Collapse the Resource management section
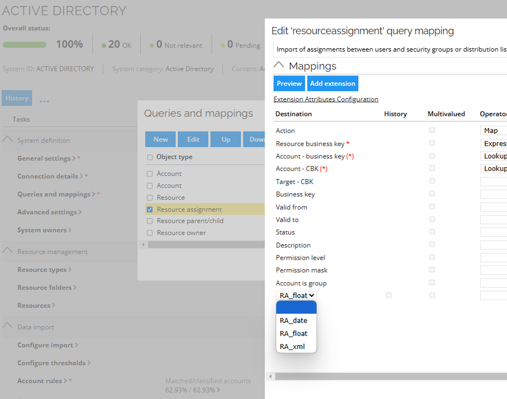This screenshot has width=507, height=399. pyautogui.click(x=8, y=251)
